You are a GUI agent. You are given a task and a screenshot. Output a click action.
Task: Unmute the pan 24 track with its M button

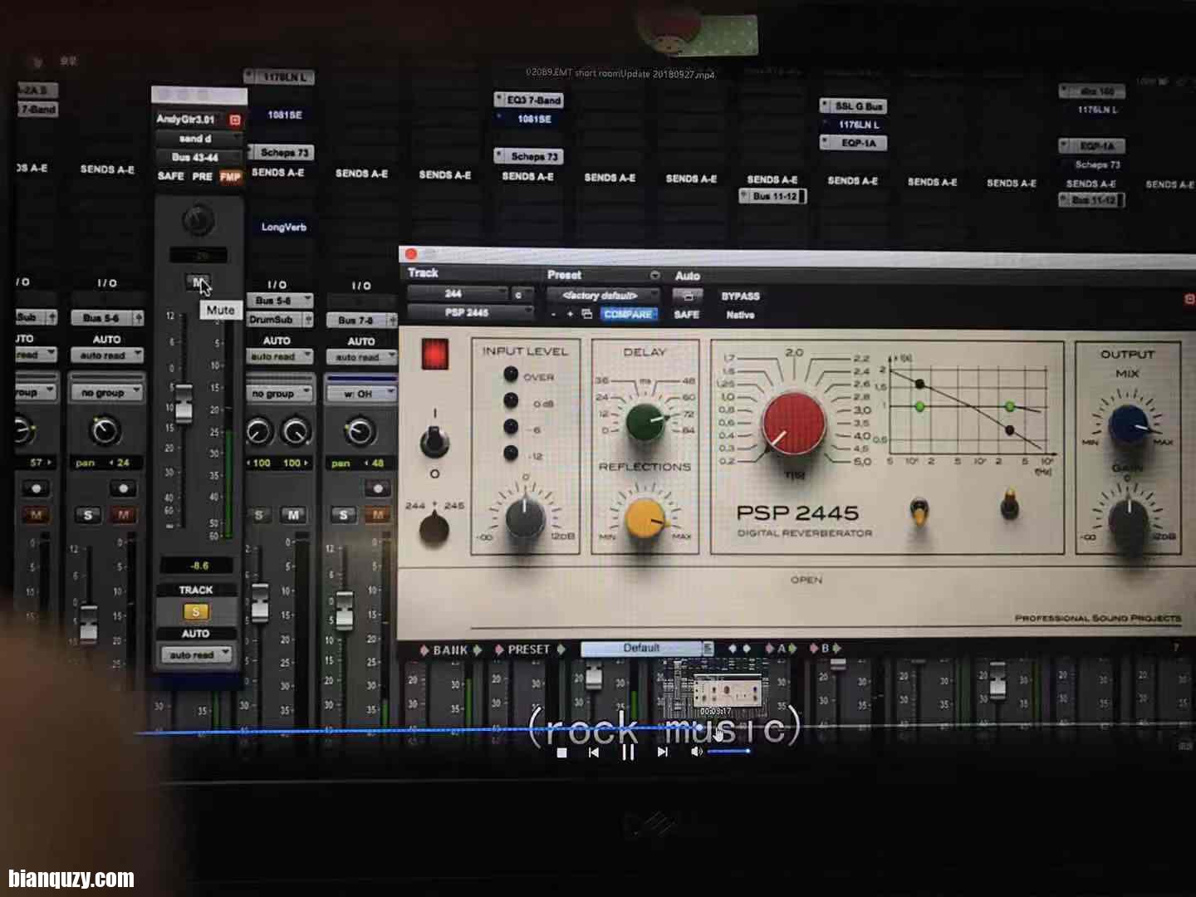(123, 516)
